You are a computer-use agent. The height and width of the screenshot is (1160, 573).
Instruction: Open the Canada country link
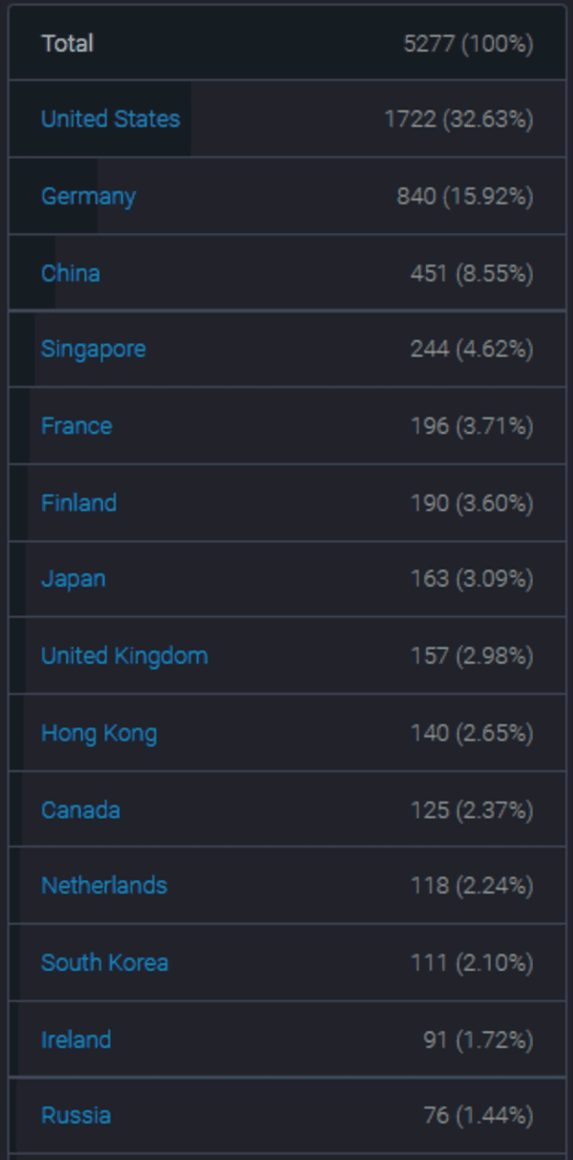pos(80,810)
